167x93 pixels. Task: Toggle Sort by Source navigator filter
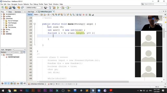coord(25,83)
